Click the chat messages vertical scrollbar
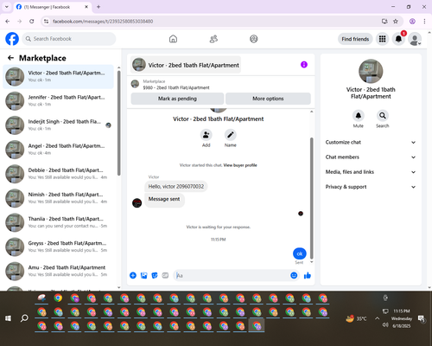 311,197
